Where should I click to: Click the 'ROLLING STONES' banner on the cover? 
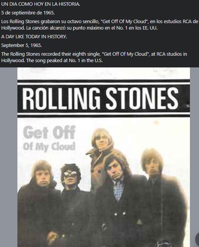(104, 98)
